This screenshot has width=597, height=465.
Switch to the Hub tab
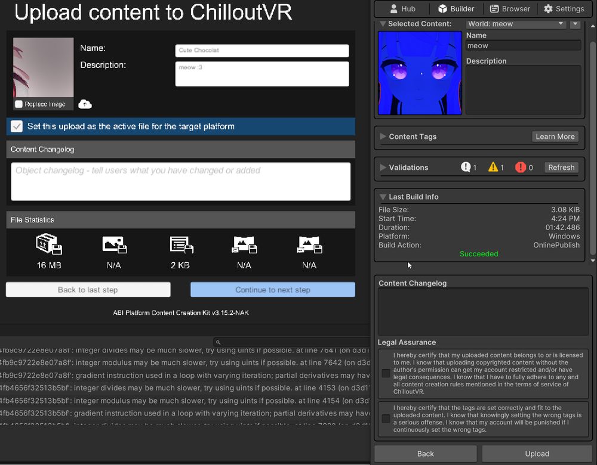[402, 9]
